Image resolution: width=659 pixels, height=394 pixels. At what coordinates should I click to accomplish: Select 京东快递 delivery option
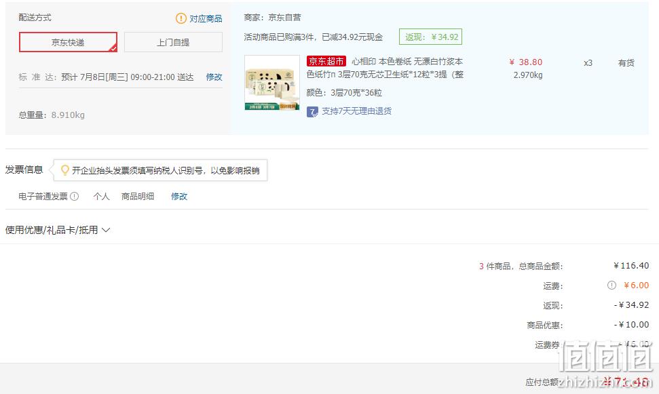68,42
